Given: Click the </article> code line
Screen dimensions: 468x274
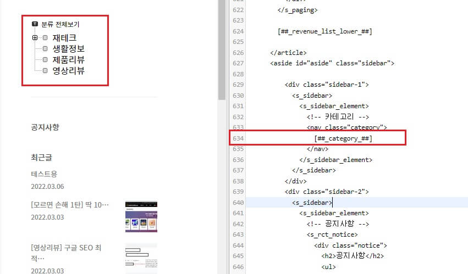Looking at the screenshot, I should (288, 53).
